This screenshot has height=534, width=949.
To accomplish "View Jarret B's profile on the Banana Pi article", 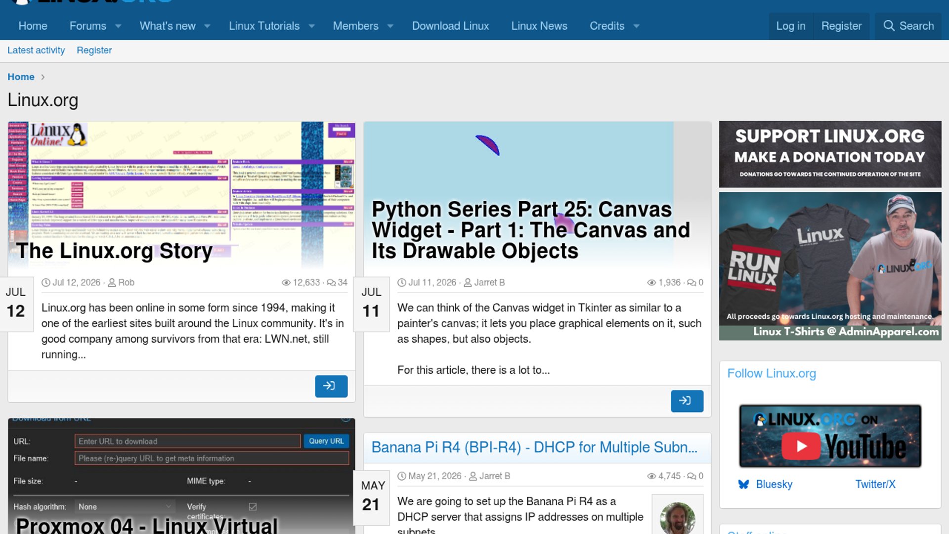I will [x=494, y=476].
